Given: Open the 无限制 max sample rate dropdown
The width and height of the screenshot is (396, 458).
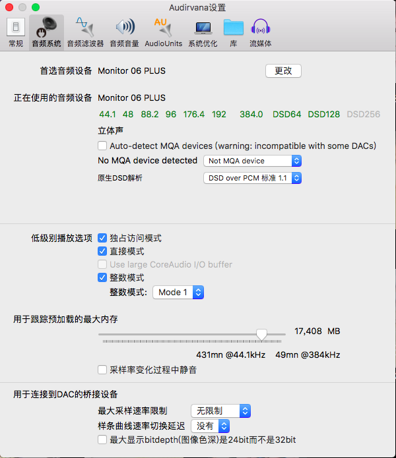Looking at the screenshot, I should click(x=221, y=411).
